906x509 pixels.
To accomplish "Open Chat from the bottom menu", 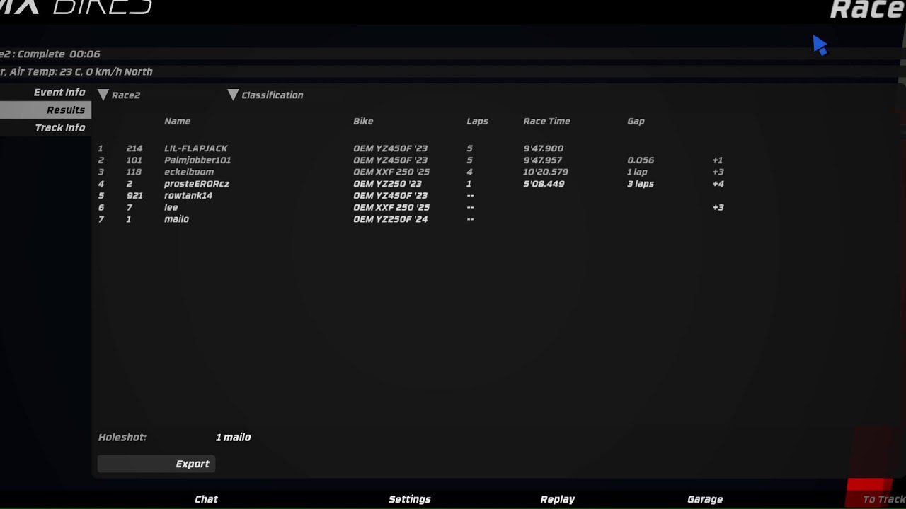I will 207,499.
